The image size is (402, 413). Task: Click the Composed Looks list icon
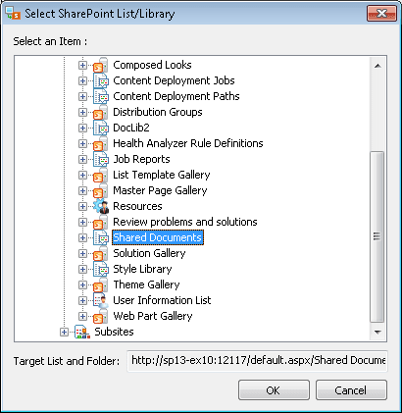101,65
